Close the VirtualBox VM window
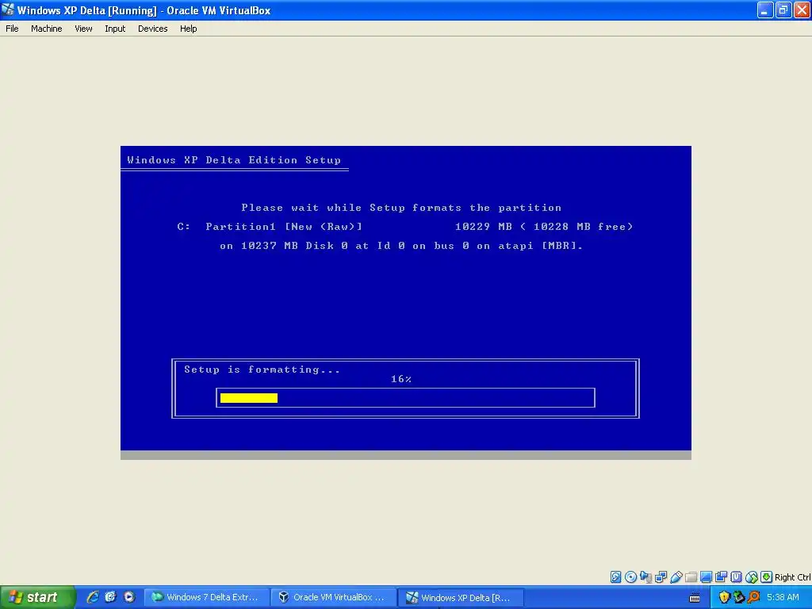 coord(802,10)
